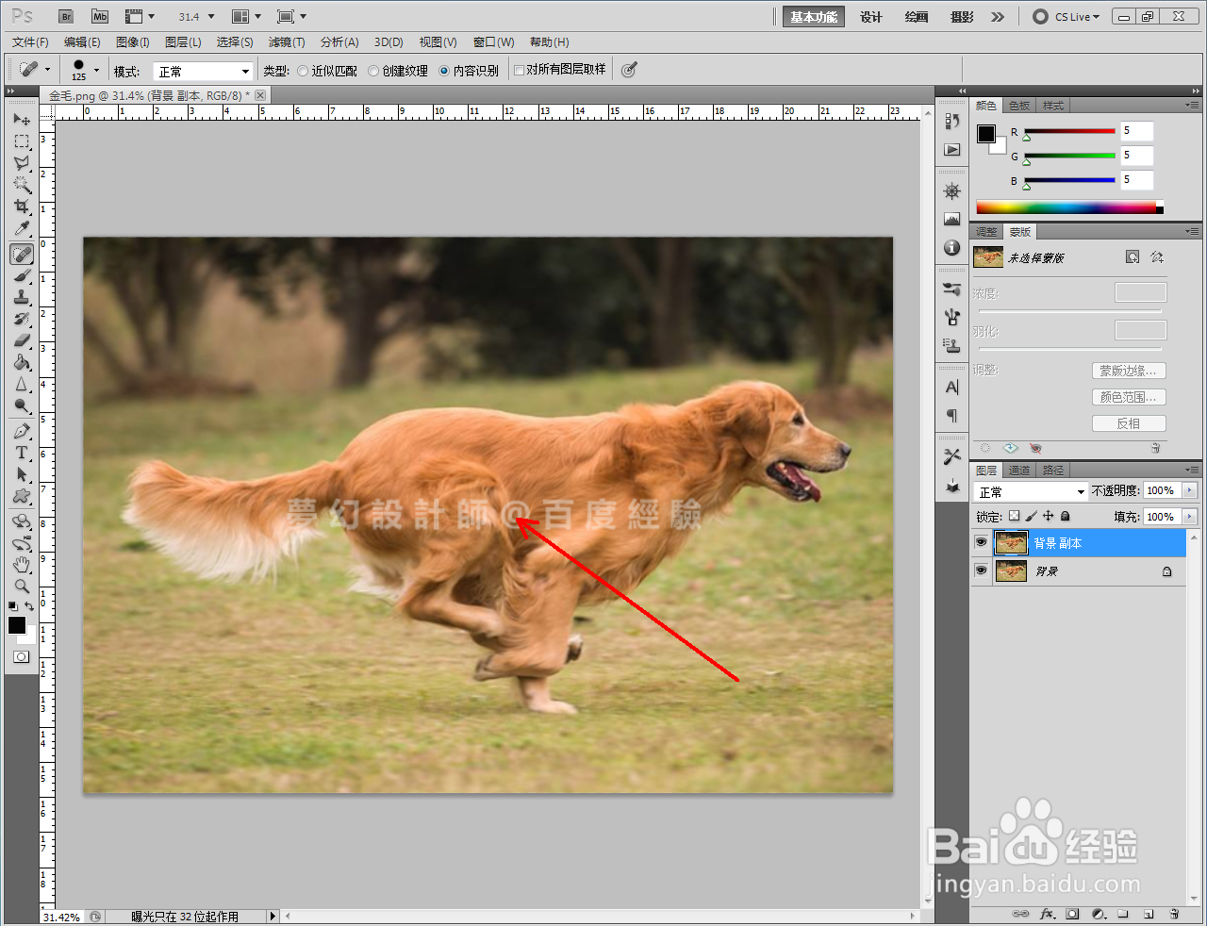Open the Arrange Documents dropdown
Screen dimensions: 1207x926
[246, 17]
